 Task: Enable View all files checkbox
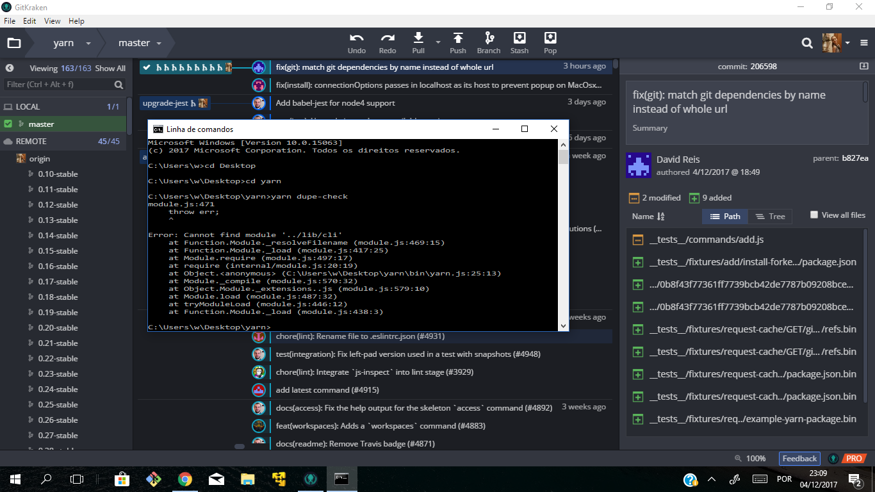tap(814, 215)
